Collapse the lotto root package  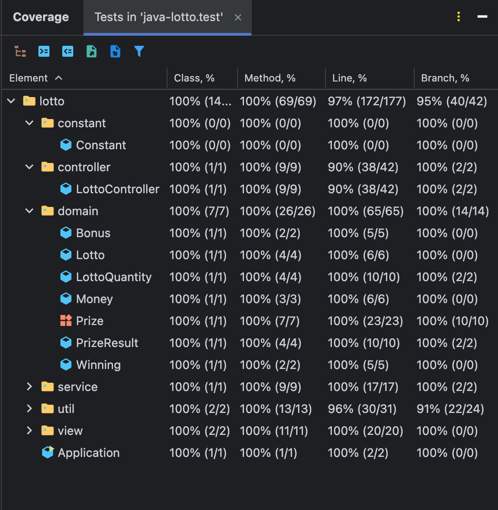pyautogui.click(x=11, y=101)
